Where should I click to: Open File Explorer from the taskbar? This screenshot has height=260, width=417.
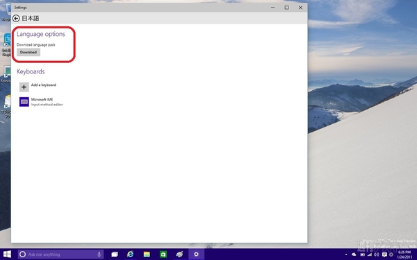(x=147, y=254)
